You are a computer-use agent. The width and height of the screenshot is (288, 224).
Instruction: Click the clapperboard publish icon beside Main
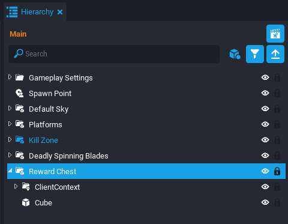tap(275, 34)
